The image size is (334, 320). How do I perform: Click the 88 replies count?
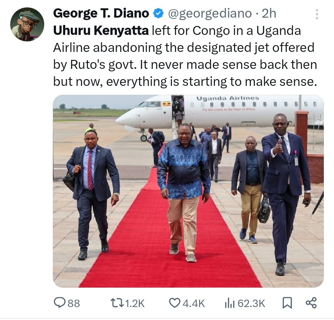click(x=74, y=303)
